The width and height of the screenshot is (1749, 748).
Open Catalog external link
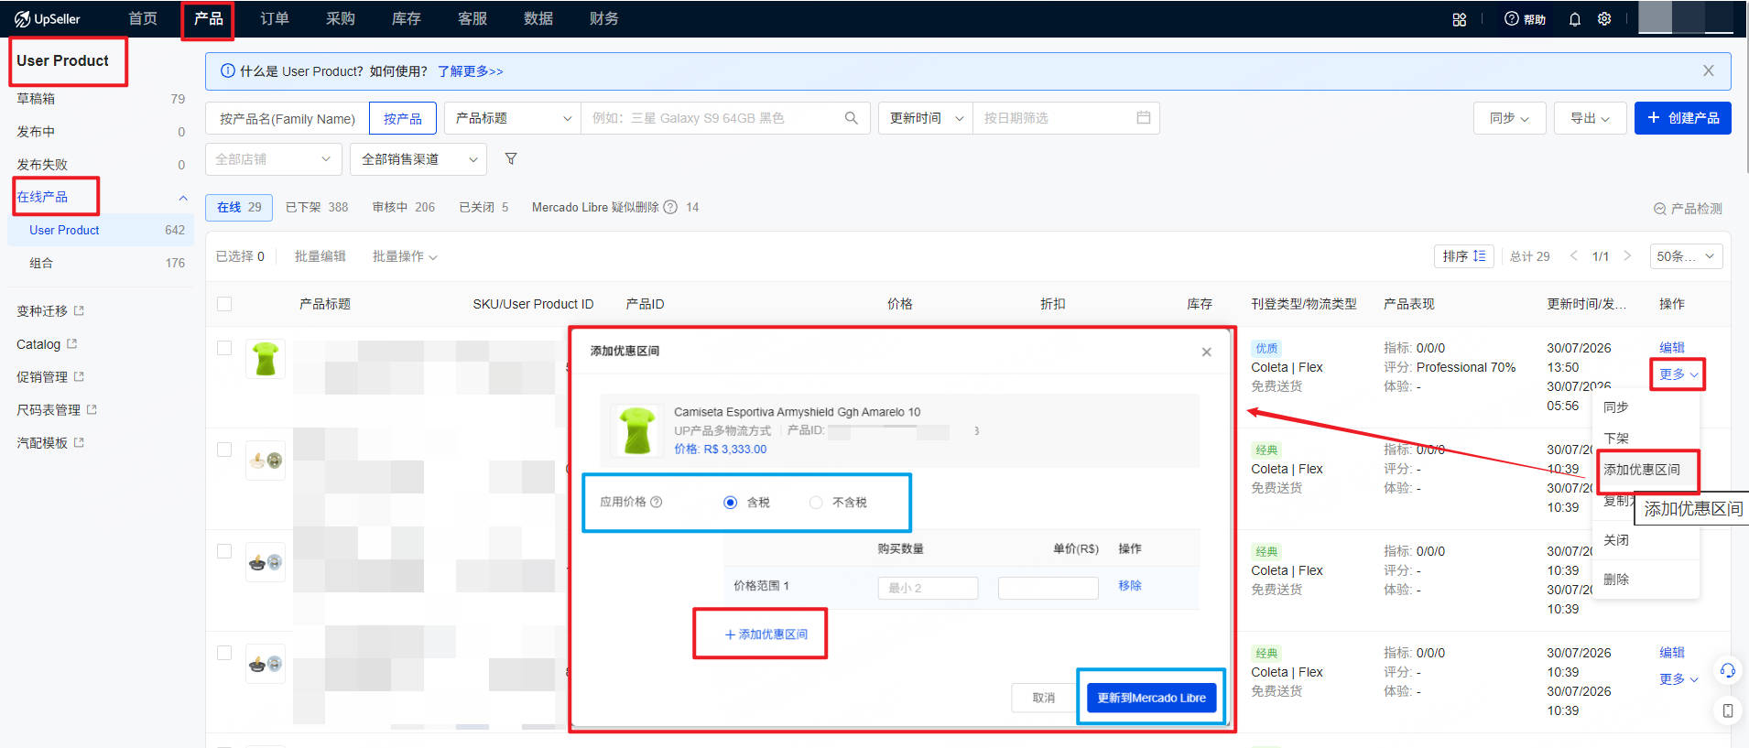click(x=47, y=344)
